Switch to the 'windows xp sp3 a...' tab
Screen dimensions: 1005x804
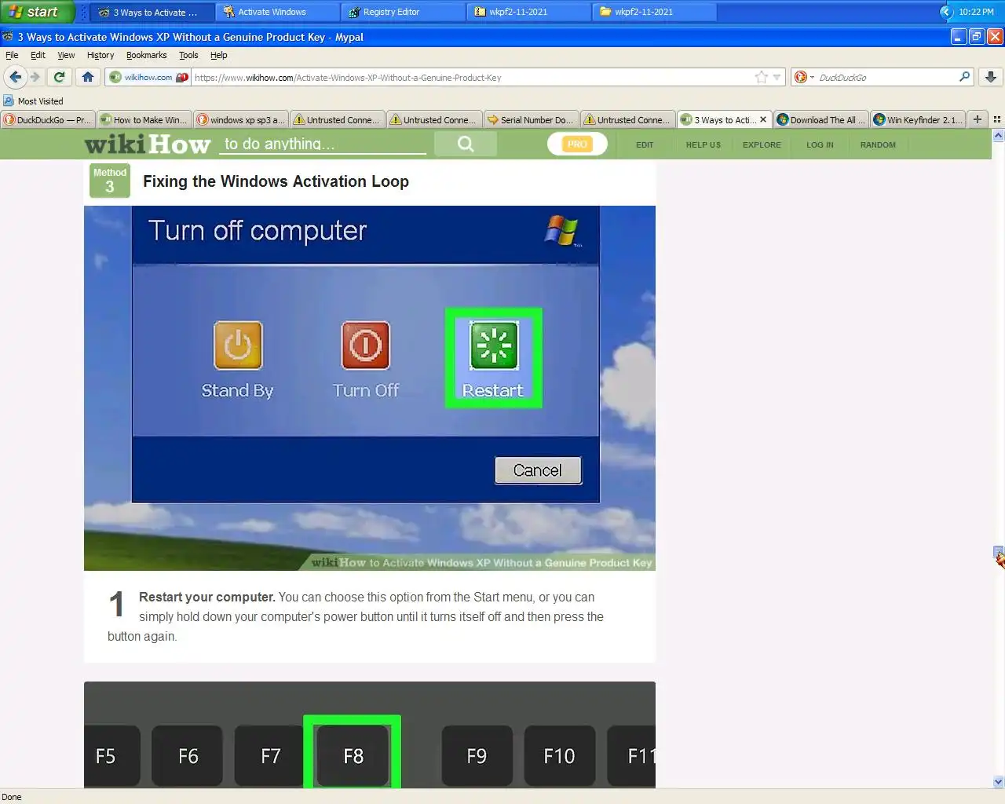click(241, 119)
